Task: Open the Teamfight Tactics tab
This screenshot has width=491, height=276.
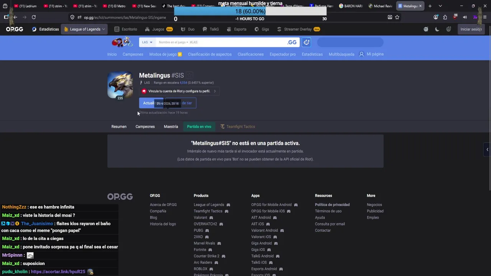Action: pyautogui.click(x=237, y=127)
